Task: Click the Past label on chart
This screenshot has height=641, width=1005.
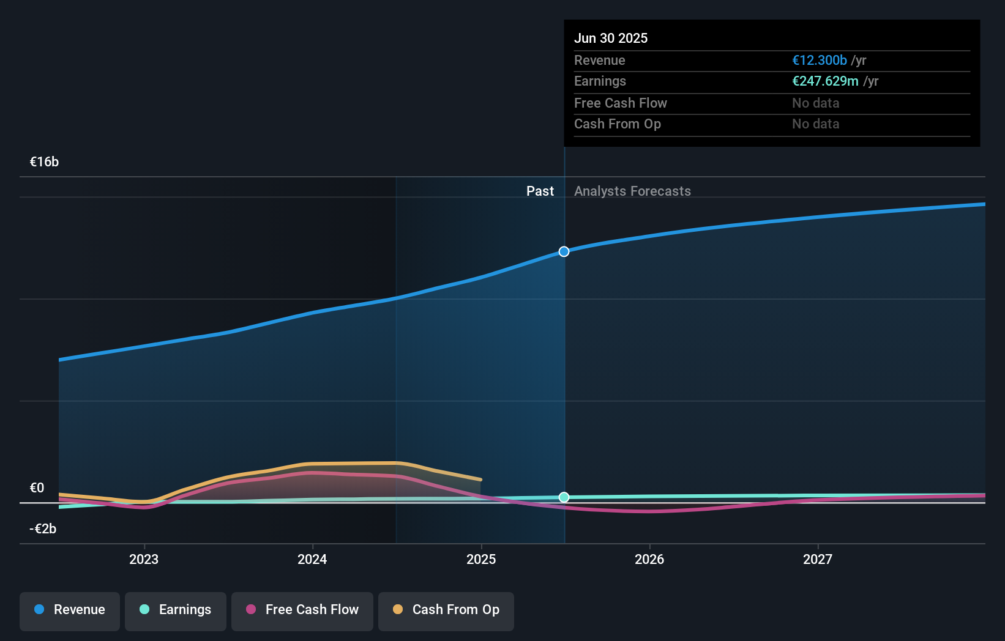Action: [x=540, y=191]
